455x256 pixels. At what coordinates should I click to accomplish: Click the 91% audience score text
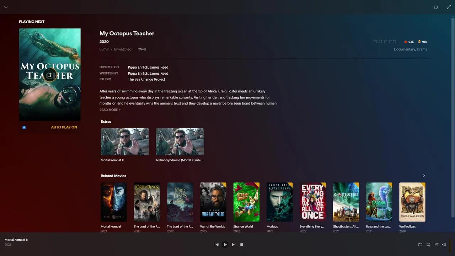tap(425, 42)
